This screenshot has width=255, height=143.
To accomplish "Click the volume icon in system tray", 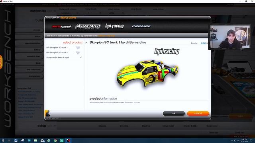I will click(x=238, y=141).
